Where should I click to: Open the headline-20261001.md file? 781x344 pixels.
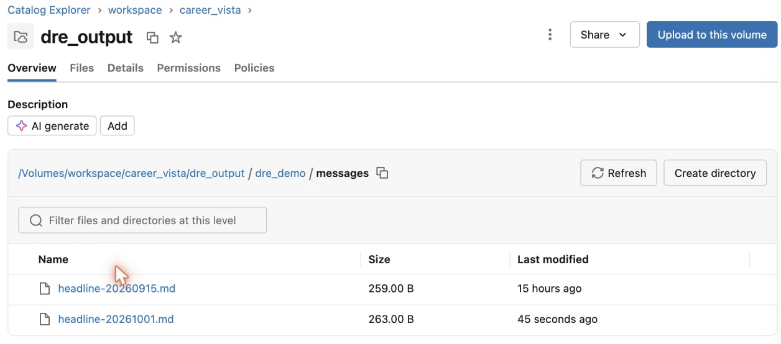click(x=116, y=319)
